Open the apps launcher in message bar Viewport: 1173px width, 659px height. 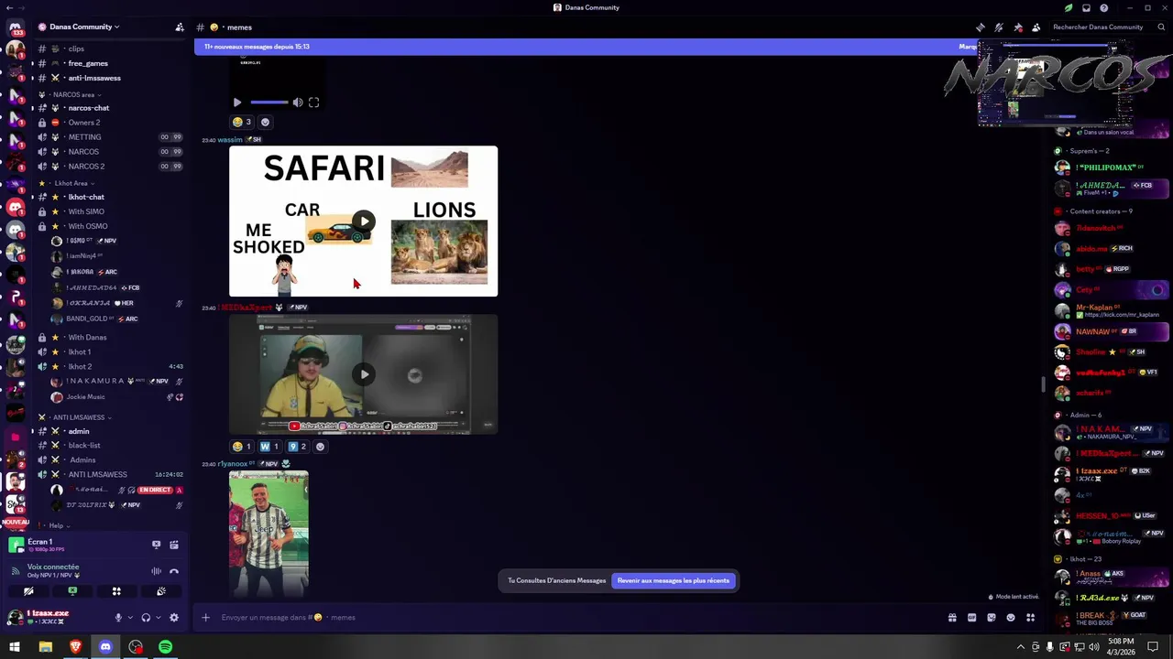point(1030,618)
